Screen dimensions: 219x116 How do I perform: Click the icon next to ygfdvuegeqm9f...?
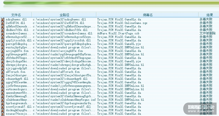[3, 54]
